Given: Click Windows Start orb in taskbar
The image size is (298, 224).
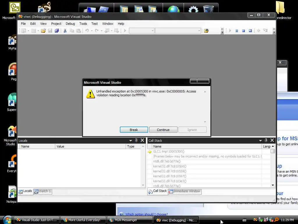Looking at the screenshot, I should pyautogui.click(x=7, y=220).
